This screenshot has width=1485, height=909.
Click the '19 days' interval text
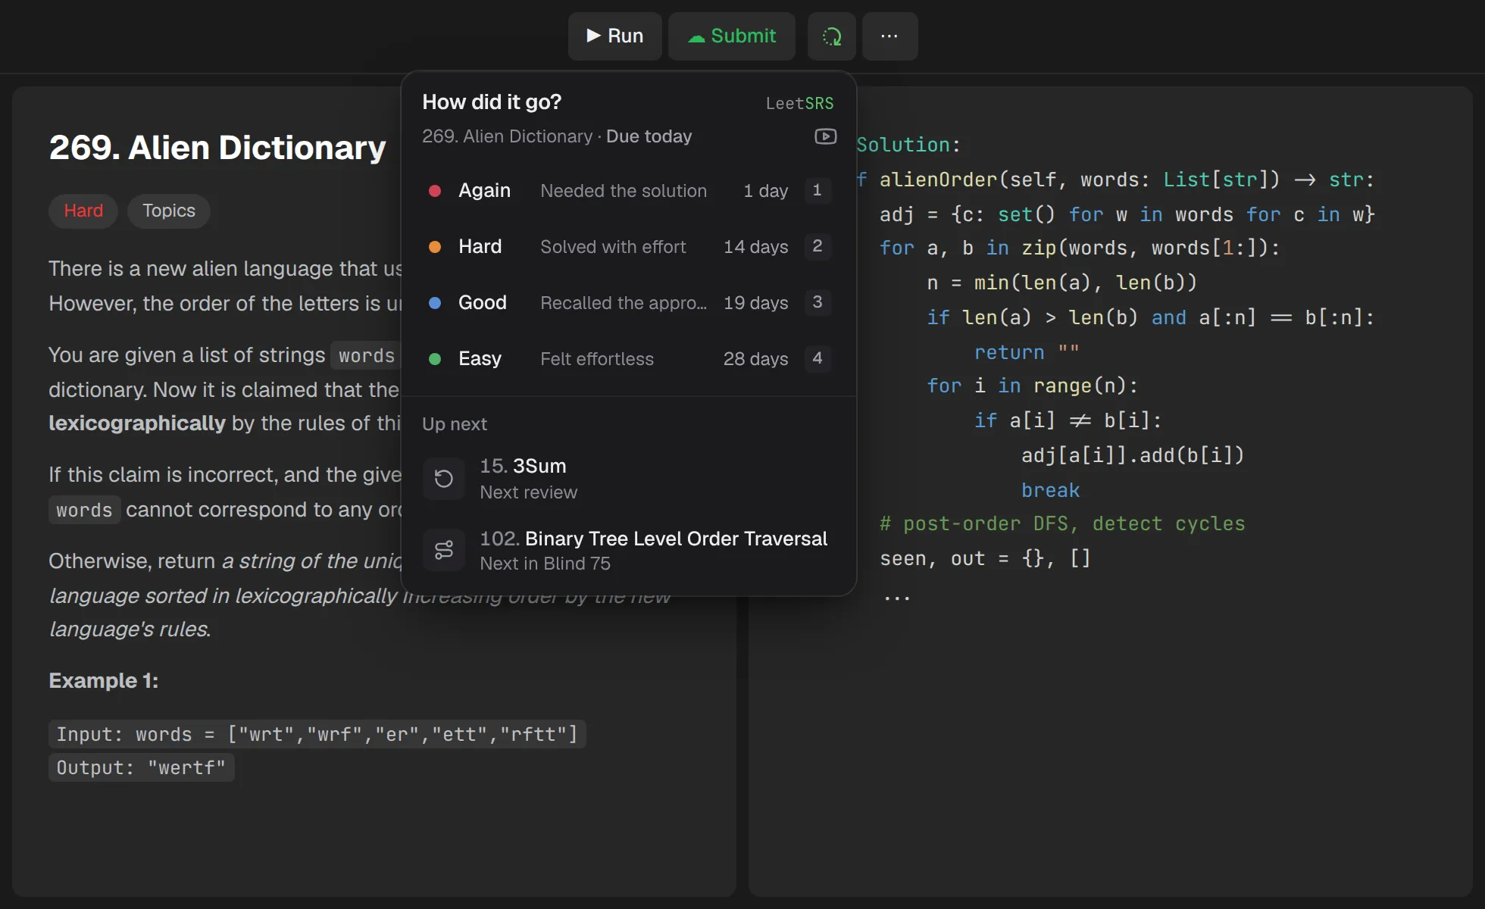click(755, 303)
